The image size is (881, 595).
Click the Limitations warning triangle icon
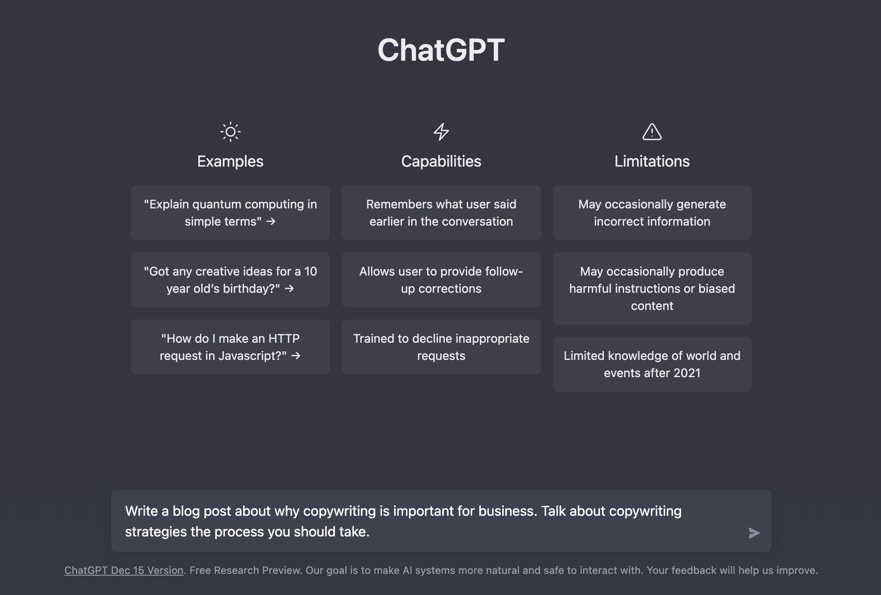652,131
